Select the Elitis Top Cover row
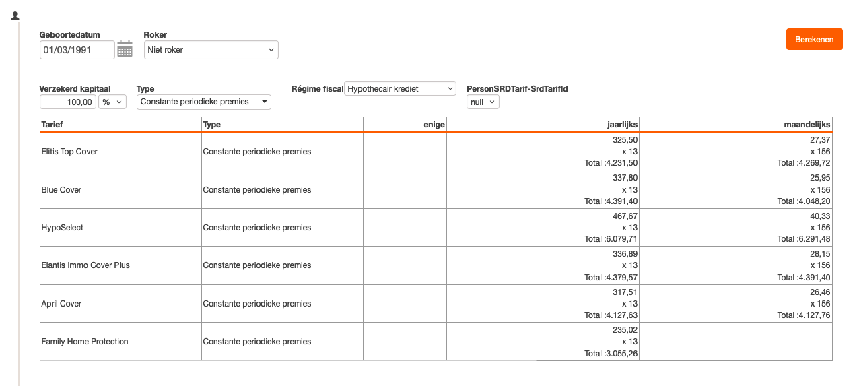The image size is (857, 386). tap(69, 152)
